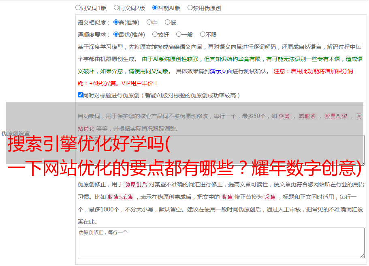Click the 减肥茶 example keyword
Screen dimensions: 369x266
[x=307, y=116]
